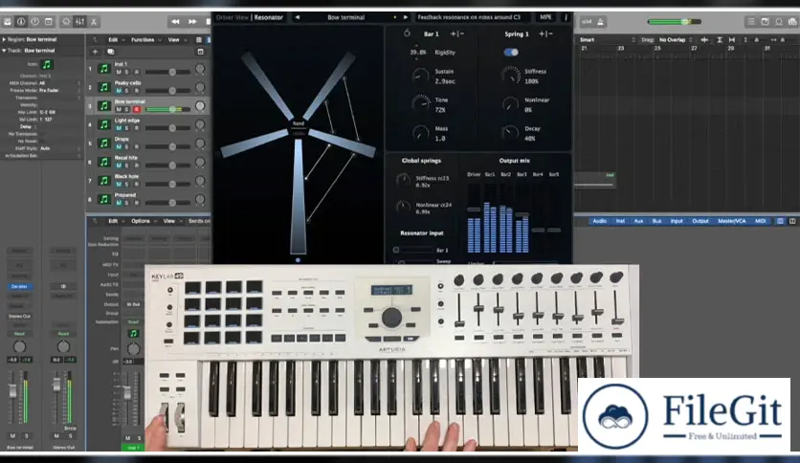The height and width of the screenshot is (463, 800).
Task: Open the Loop Browser button at top right
Action: (779, 21)
